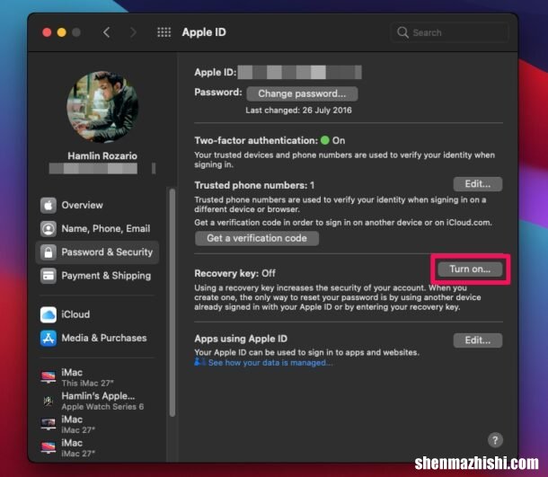The width and height of the screenshot is (548, 477).
Task: Click Last changed: 26 July 2016 text
Action: pos(298,110)
